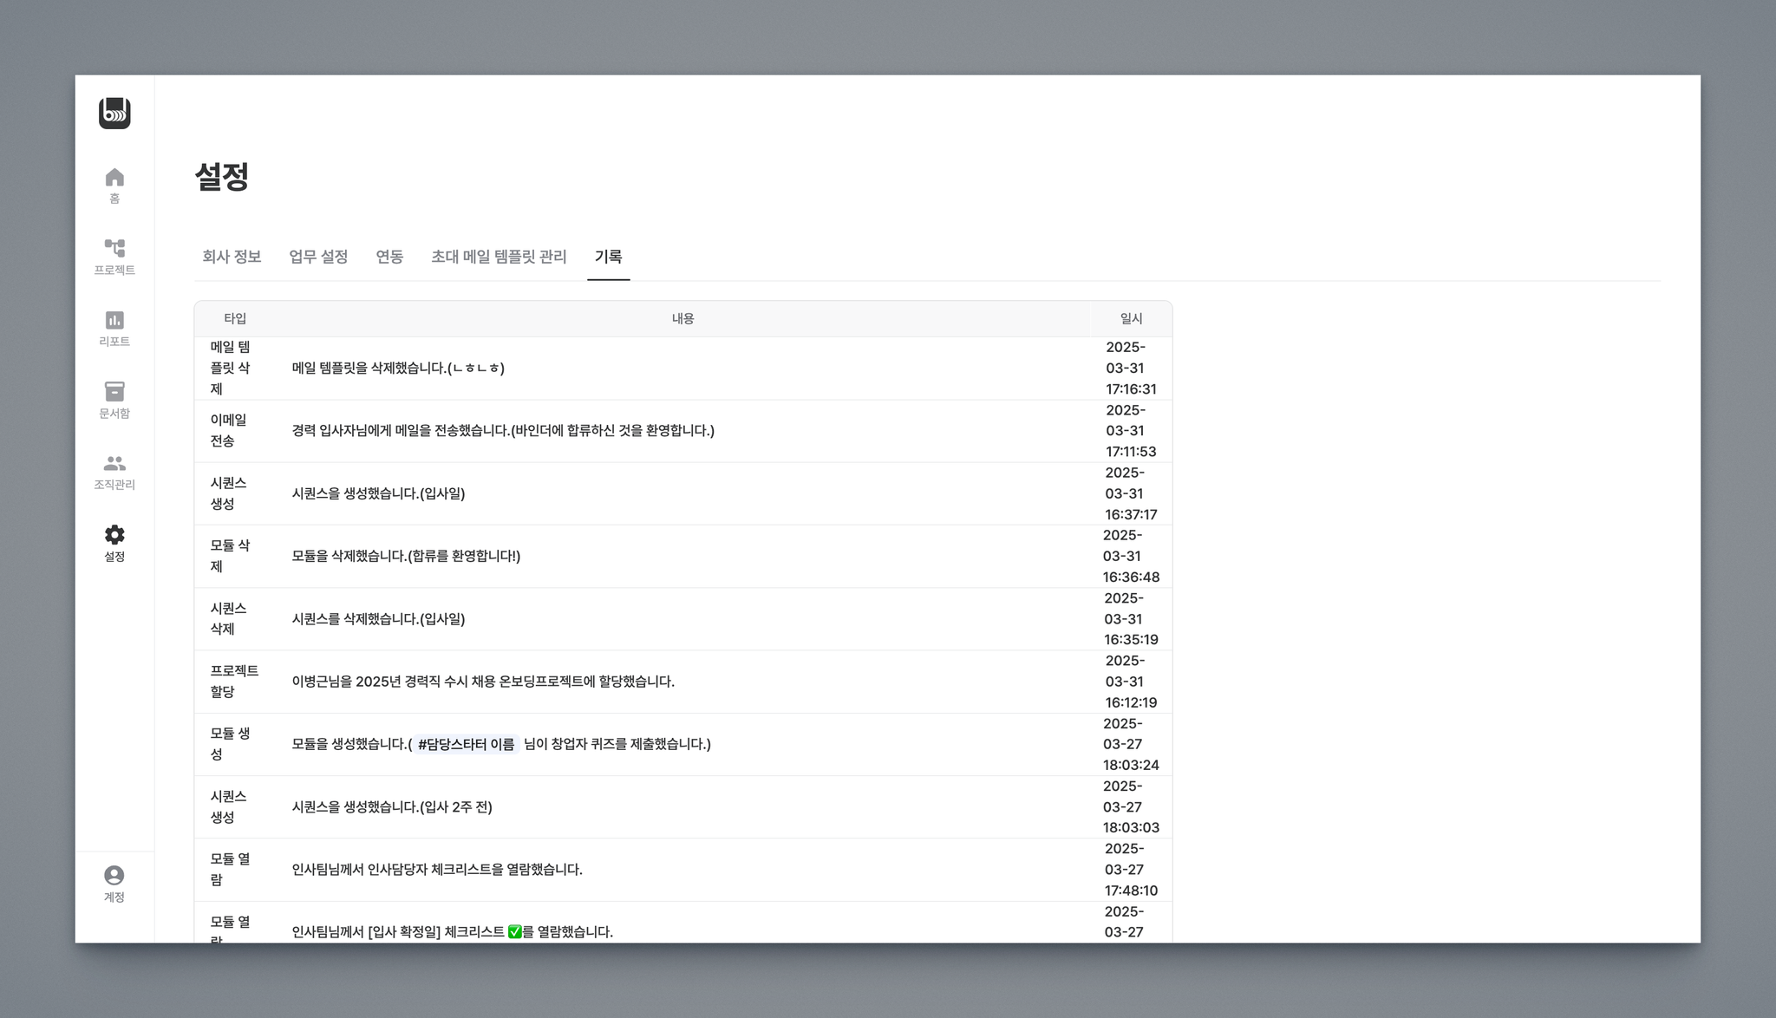Click the 인사담당자 체크리스트 열람 log row
The width and height of the screenshot is (1776, 1018).
(437, 870)
